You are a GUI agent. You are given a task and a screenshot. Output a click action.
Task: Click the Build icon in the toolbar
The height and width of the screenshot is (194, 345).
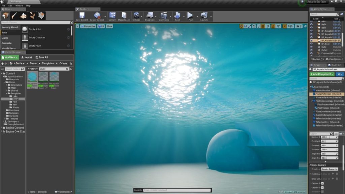point(177,15)
